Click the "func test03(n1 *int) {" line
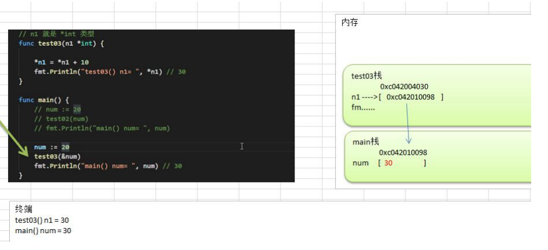 (x=61, y=44)
